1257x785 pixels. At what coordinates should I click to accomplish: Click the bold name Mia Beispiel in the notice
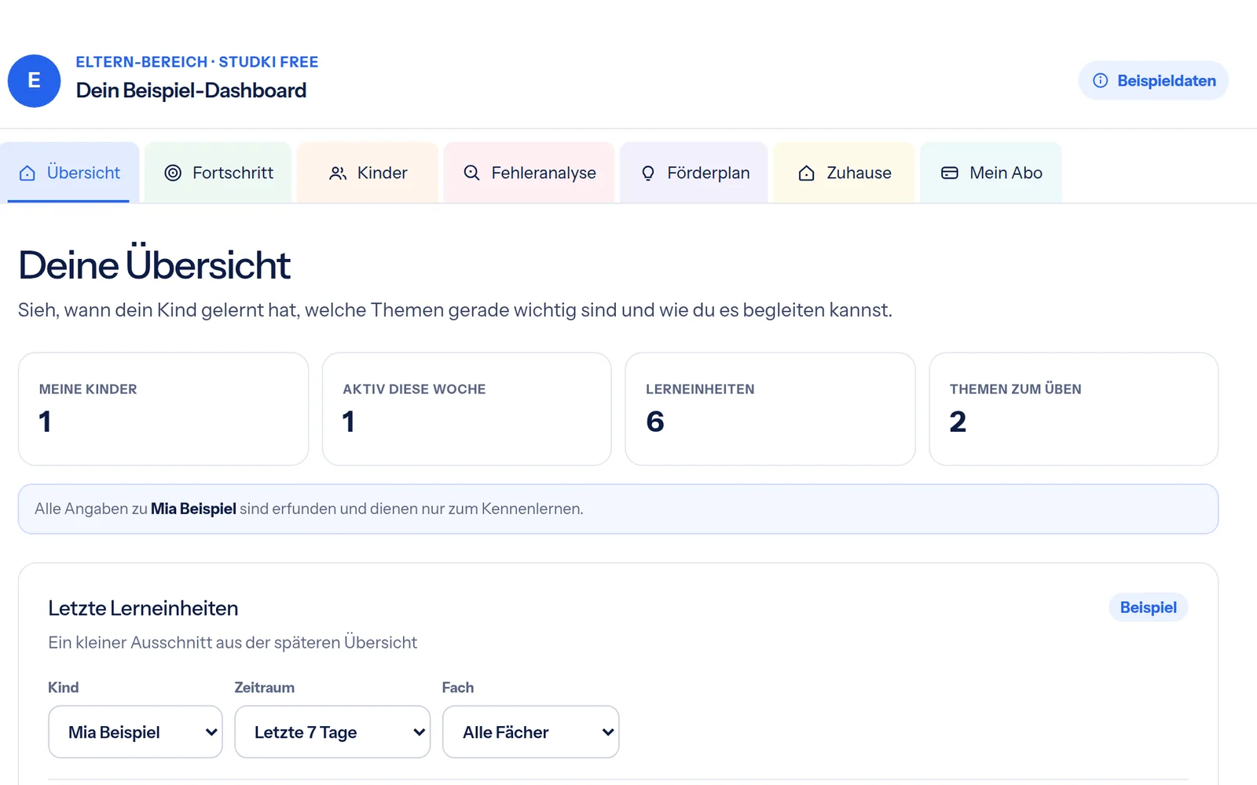193,509
